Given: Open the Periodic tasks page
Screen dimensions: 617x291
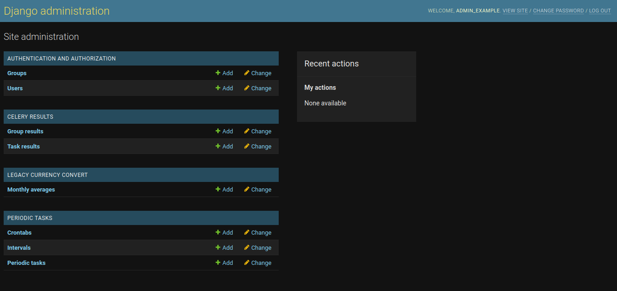Looking at the screenshot, I should tap(26, 263).
